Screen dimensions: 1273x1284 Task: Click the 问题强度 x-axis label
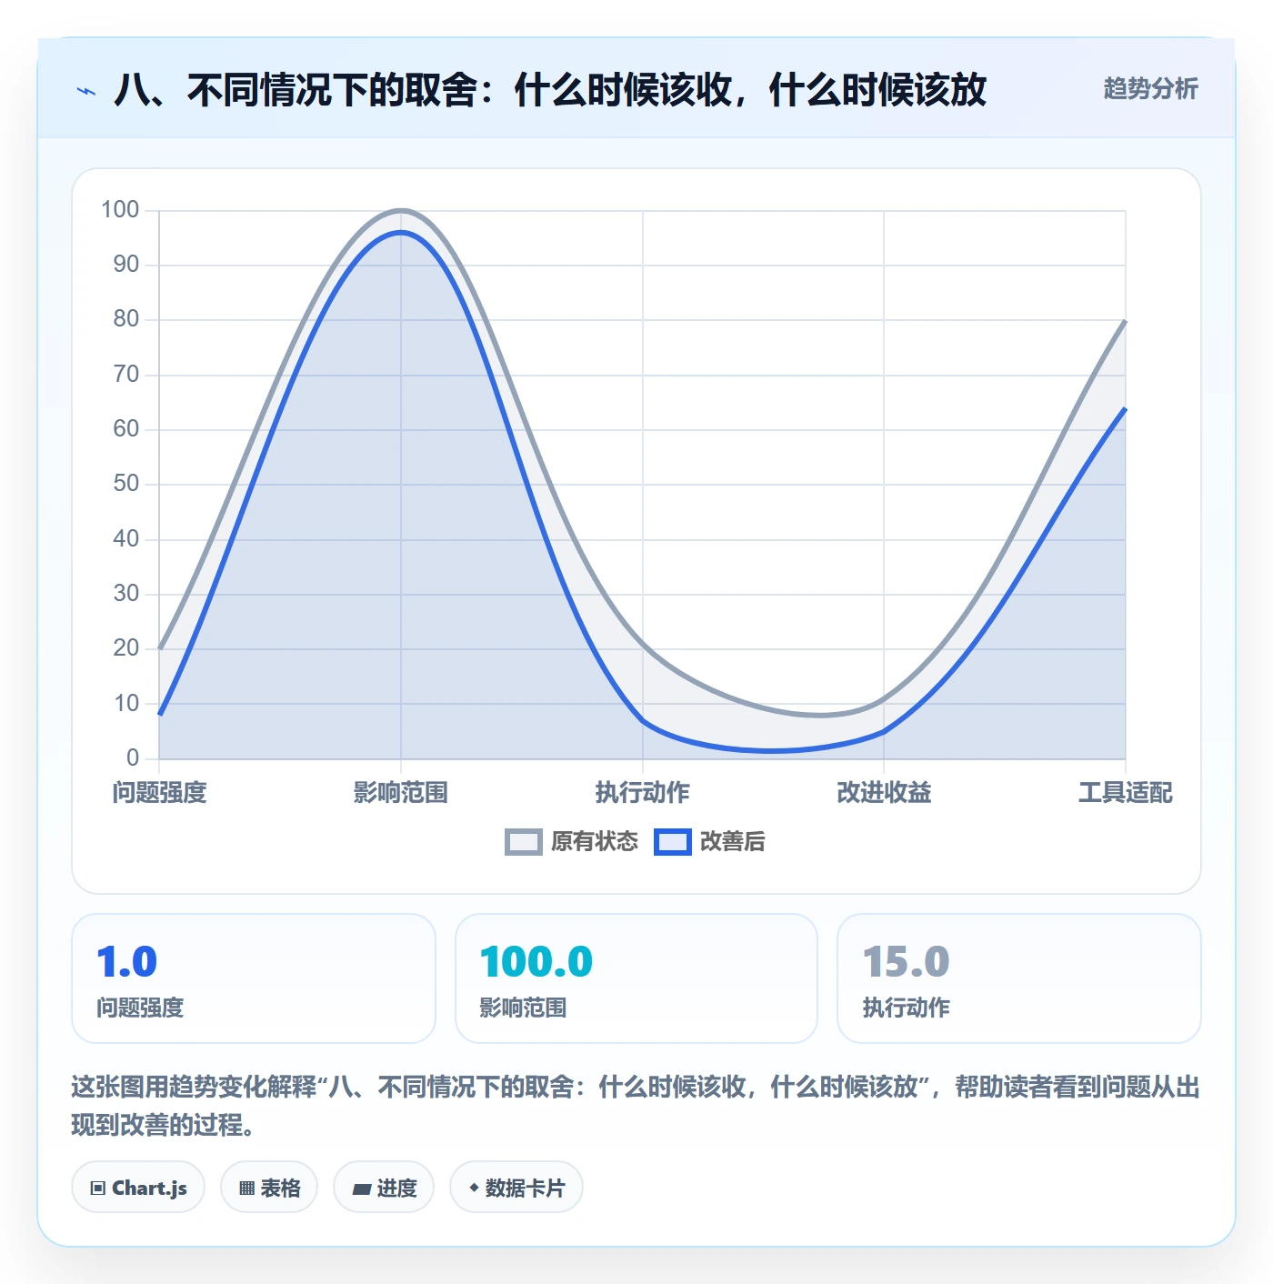pyautogui.click(x=160, y=793)
